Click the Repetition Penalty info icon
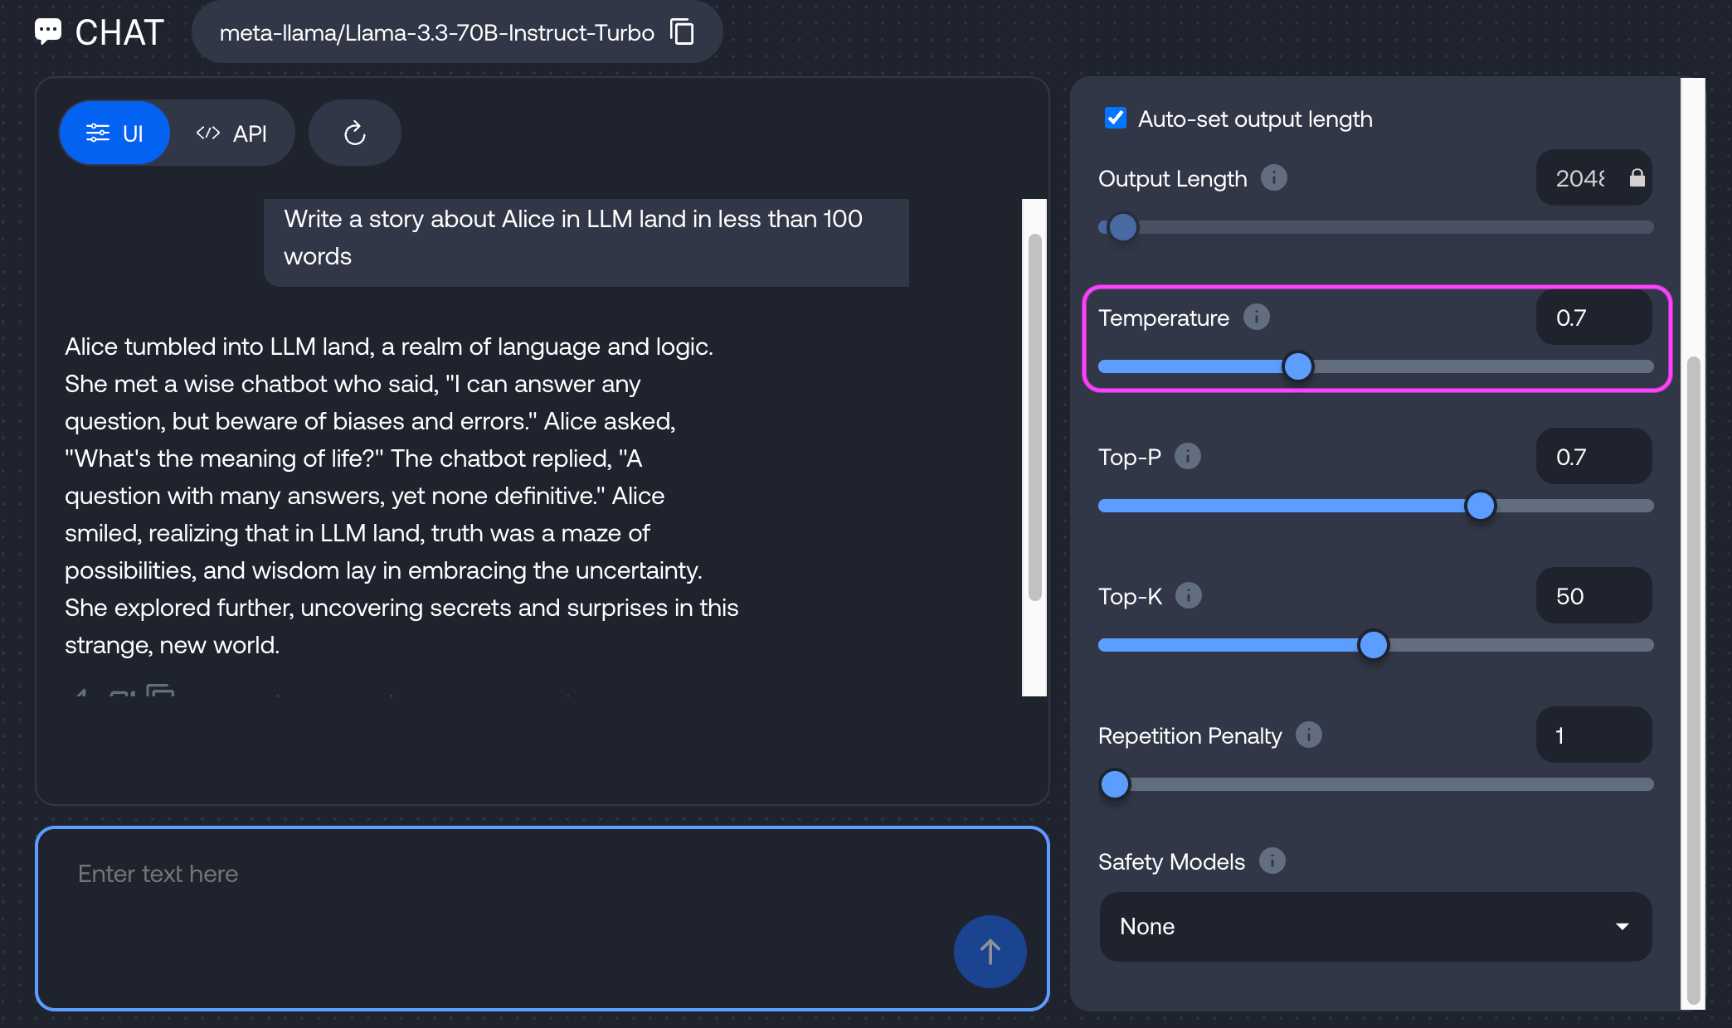1732x1028 pixels. [x=1308, y=735]
